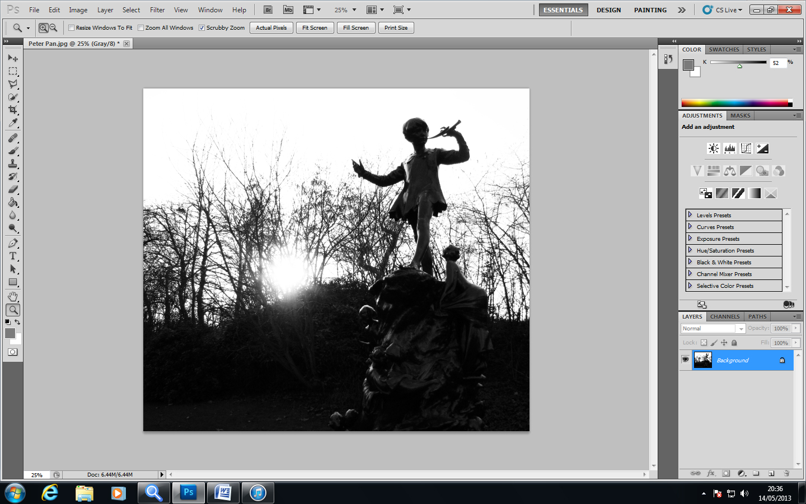Add an Exposure adjustment
806x504 pixels.
(x=762, y=148)
